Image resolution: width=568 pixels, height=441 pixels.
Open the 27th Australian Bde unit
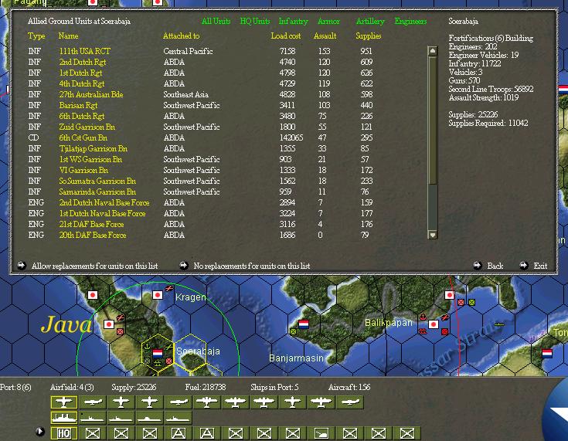point(91,94)
